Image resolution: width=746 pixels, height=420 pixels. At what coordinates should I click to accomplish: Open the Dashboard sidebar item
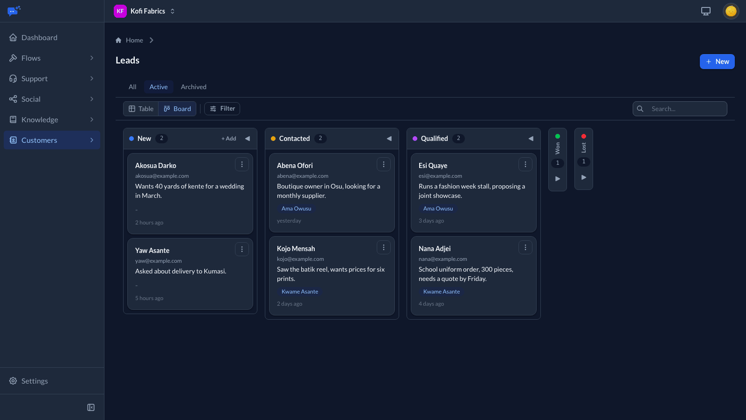pos(52,37)
